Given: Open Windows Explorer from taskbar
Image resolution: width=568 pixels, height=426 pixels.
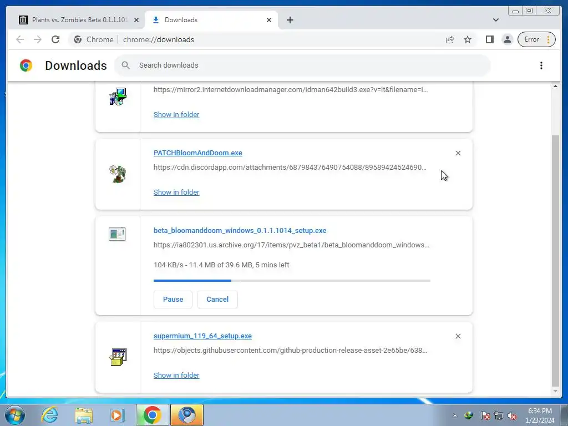Looking at the screenshot, I should click(x=84, y=415).
